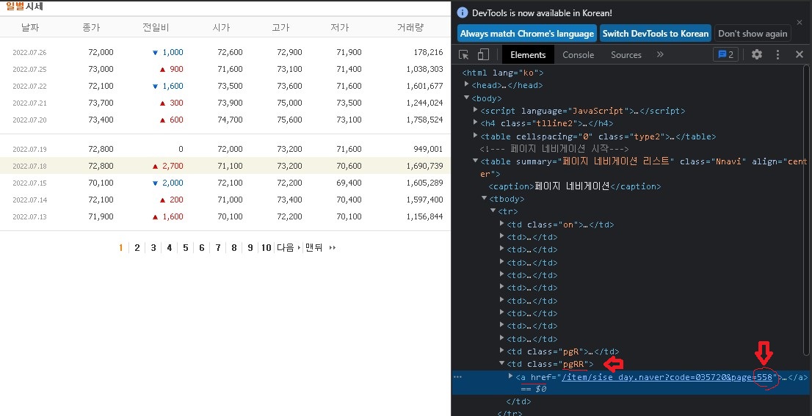Open the 2 issues message badge
Image resolution: width=812 pixels, height=416 pixels.
pyautogui.click(x=725, y=54)
